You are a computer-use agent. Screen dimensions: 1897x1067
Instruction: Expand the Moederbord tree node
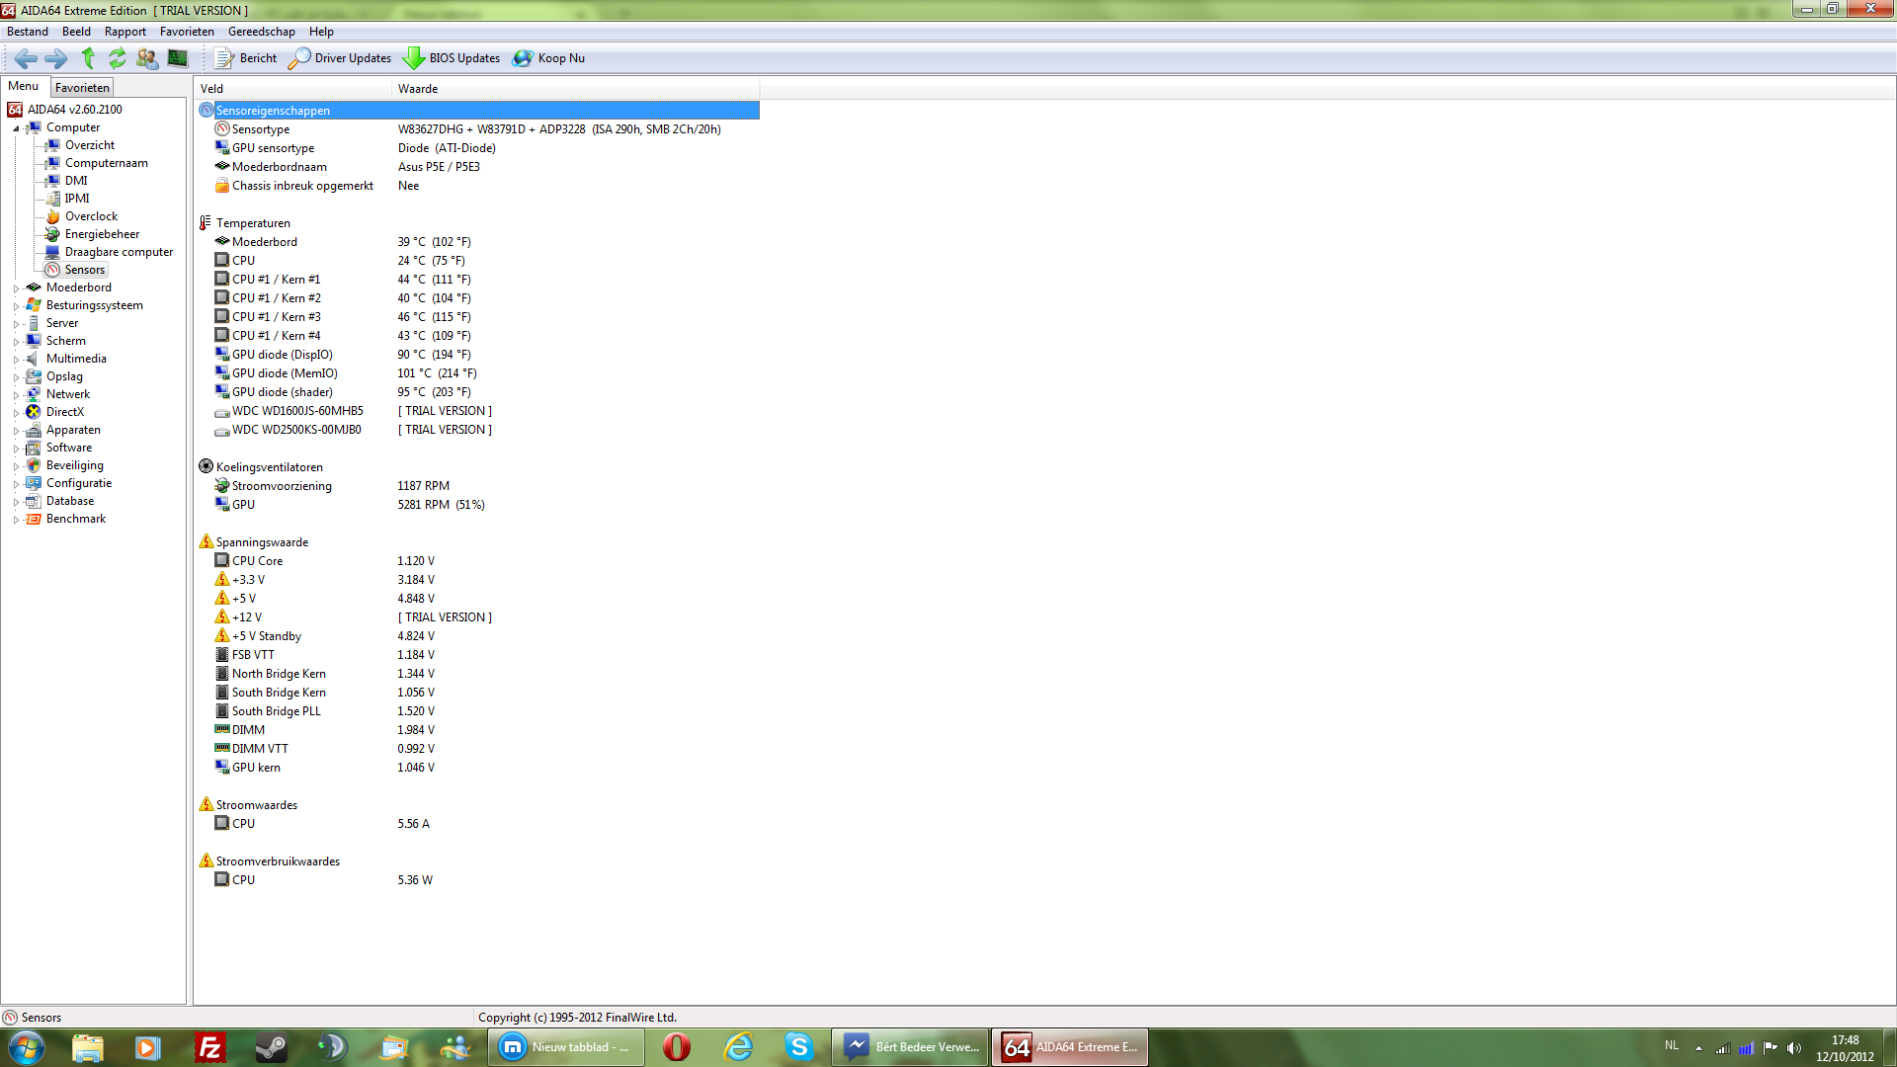16,288
